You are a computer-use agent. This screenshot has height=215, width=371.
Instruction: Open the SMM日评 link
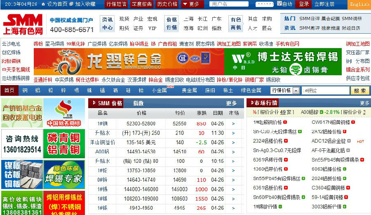point(310,18)
